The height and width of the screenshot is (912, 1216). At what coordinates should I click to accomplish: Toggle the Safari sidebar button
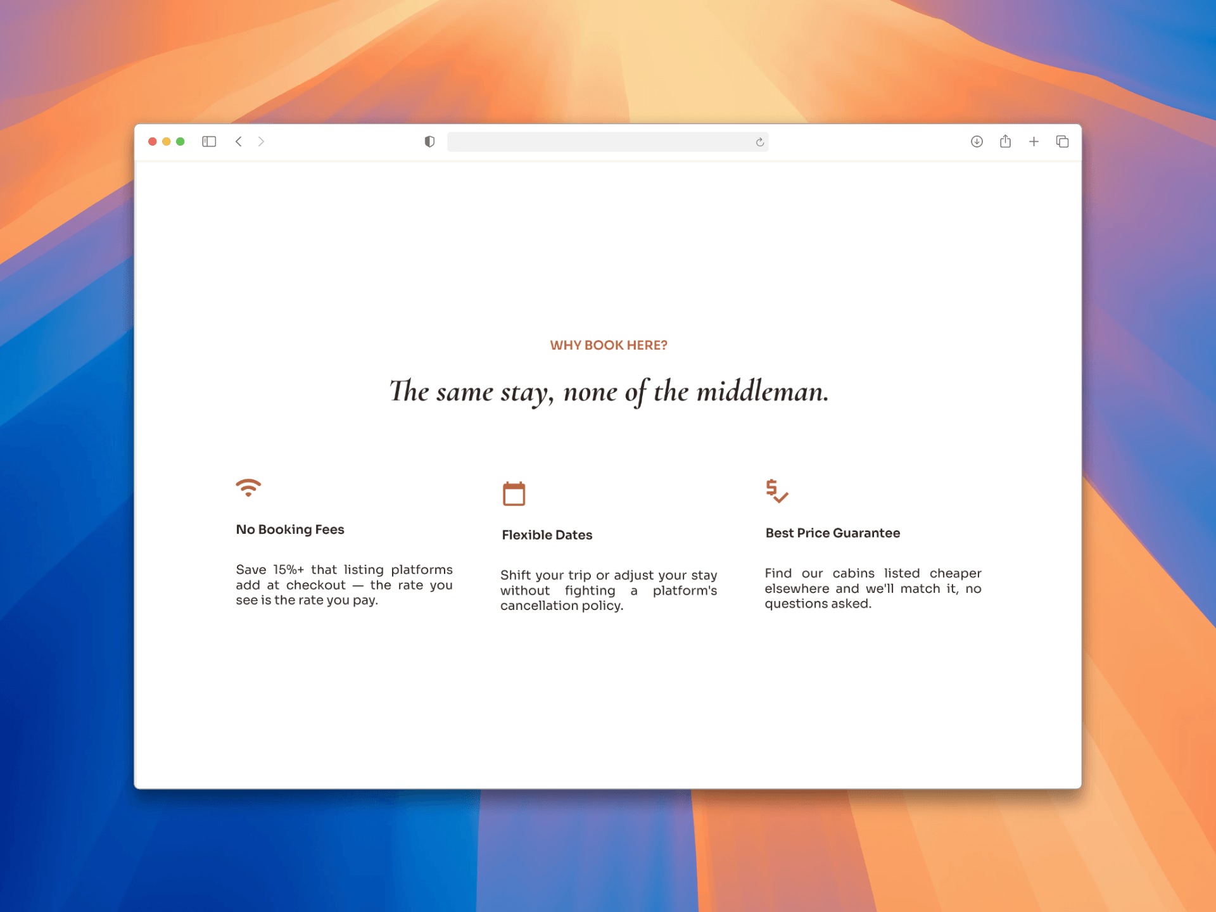click(209, 142)
